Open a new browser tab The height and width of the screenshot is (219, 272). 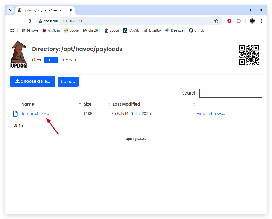80,10
